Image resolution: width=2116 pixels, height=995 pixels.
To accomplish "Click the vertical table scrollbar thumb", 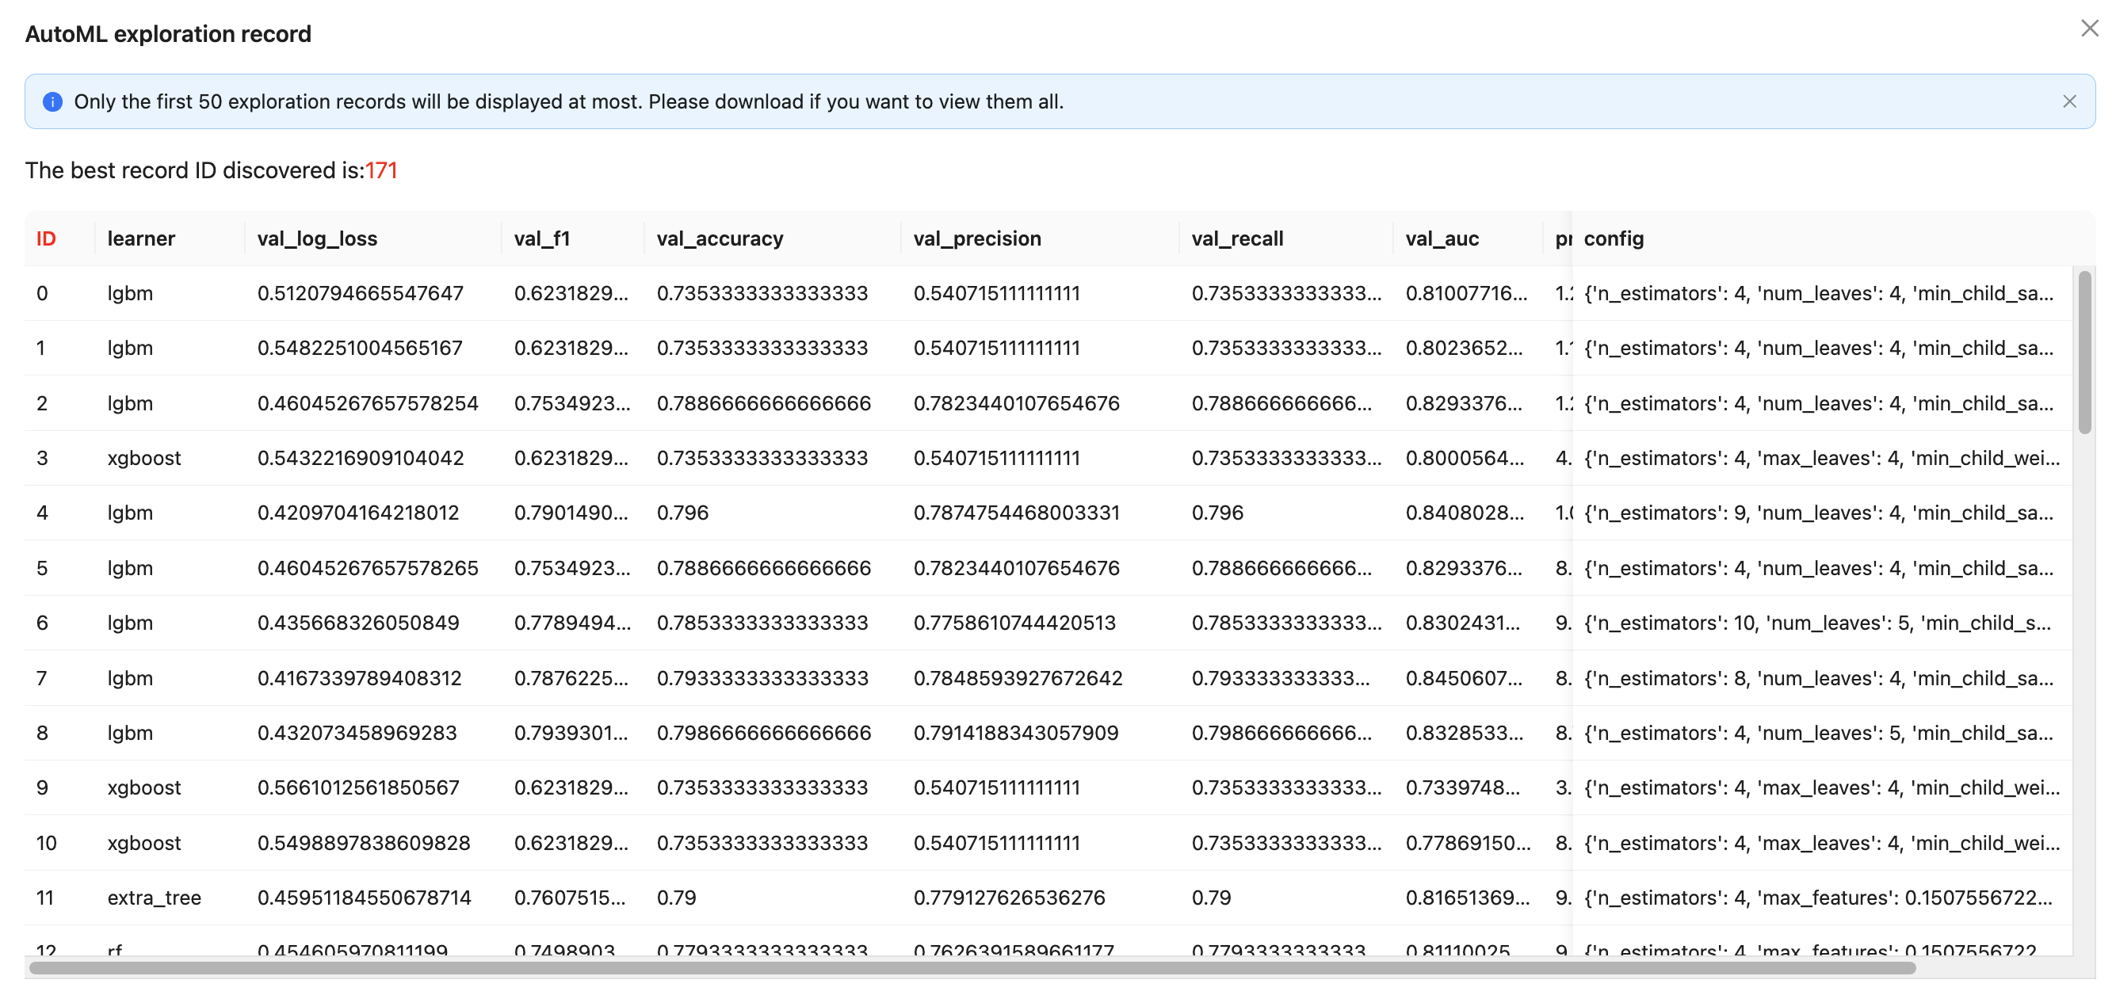I will 2084,353.
